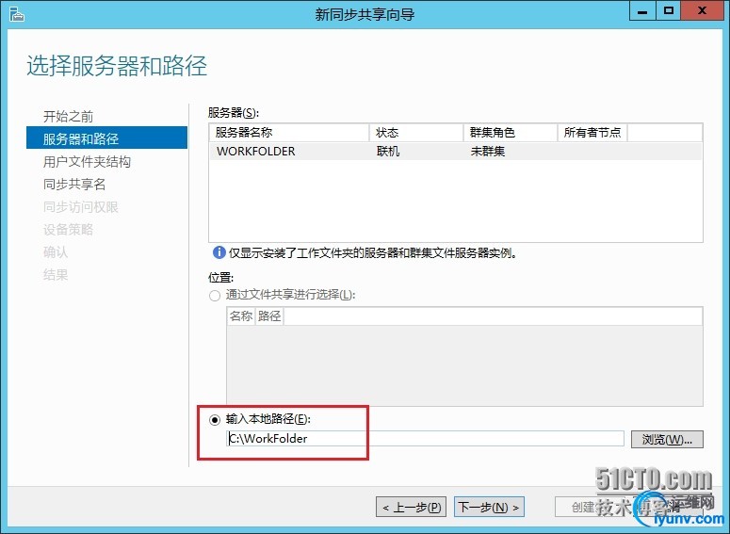Click the 联机 status cell
Image resolution: width=730 pixels, height=534 pixels.
pyautogui.click(x=388, y=152)
